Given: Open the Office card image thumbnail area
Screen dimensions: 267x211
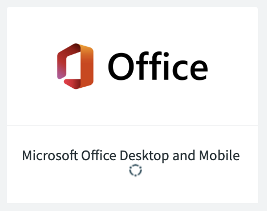Looking at the screenshot, I should click(x=132, y=66).
